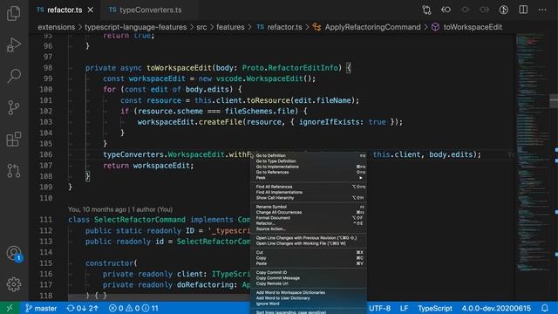Open the Accounts menu with badge
The image size is (558, 314).
pos(14,253)
